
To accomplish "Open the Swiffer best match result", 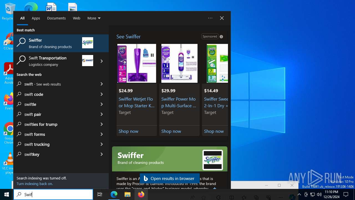I will [x=61, y=43].
